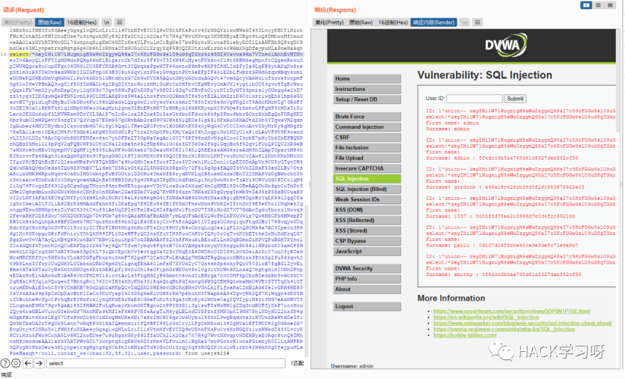This screenshot has height=379, width=625.
Task: Open Setup / Reset DB page
Action: [367, 99]
